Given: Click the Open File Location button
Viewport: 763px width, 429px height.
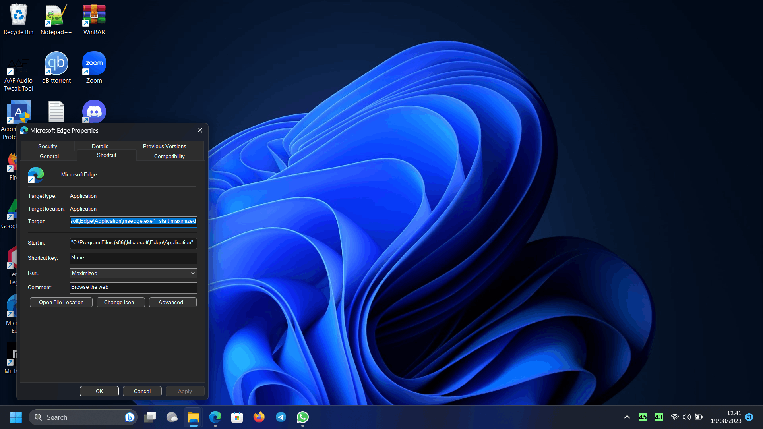Looking at the screenshot, I should click(x=61, y=302).
